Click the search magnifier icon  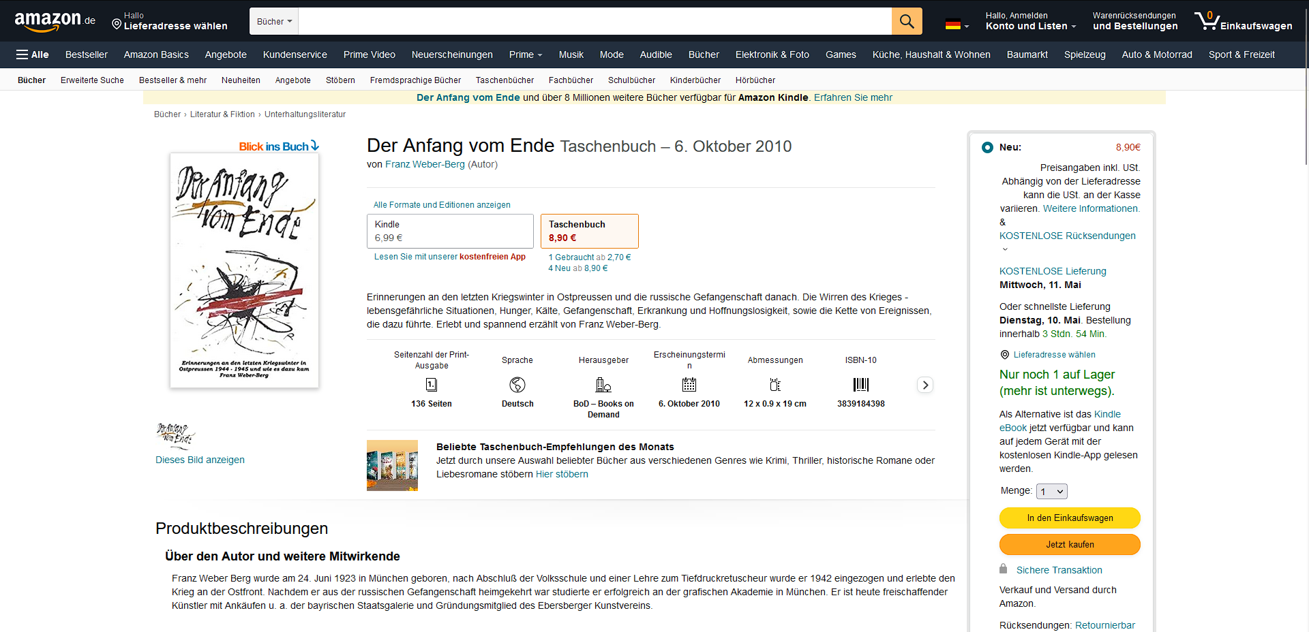tap(906, 21)
